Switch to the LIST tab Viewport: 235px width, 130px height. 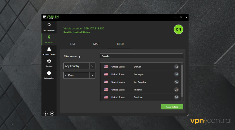click(x=73, y=44)
